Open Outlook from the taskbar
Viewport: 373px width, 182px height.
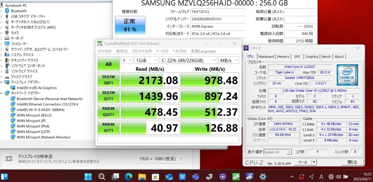(x=169, y=177)
